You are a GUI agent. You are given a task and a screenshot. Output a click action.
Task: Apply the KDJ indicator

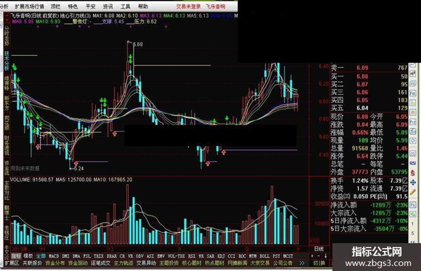[x=221, y=256]
